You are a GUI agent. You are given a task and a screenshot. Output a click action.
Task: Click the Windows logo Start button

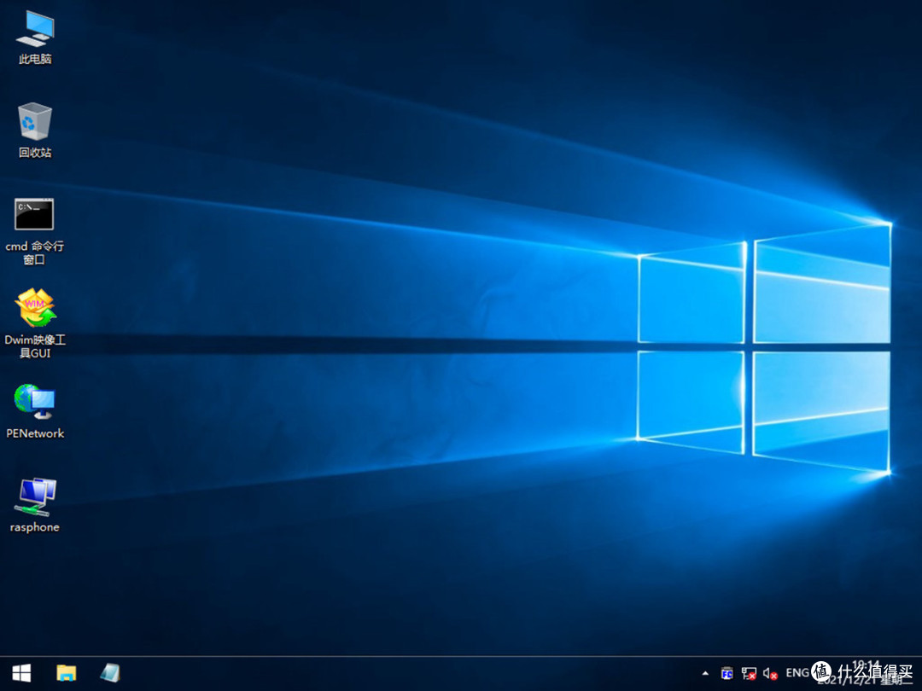20,673
